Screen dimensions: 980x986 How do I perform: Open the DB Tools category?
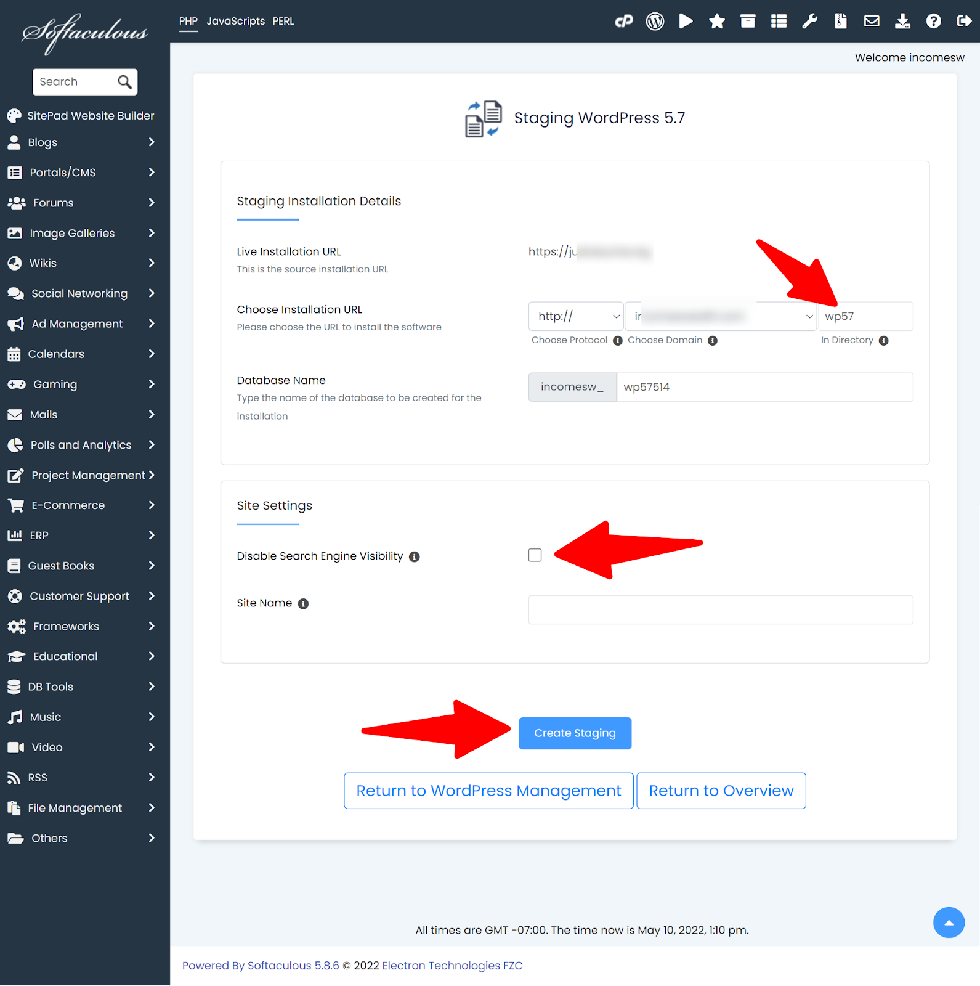pyautogui.click(x=81, y=687)
